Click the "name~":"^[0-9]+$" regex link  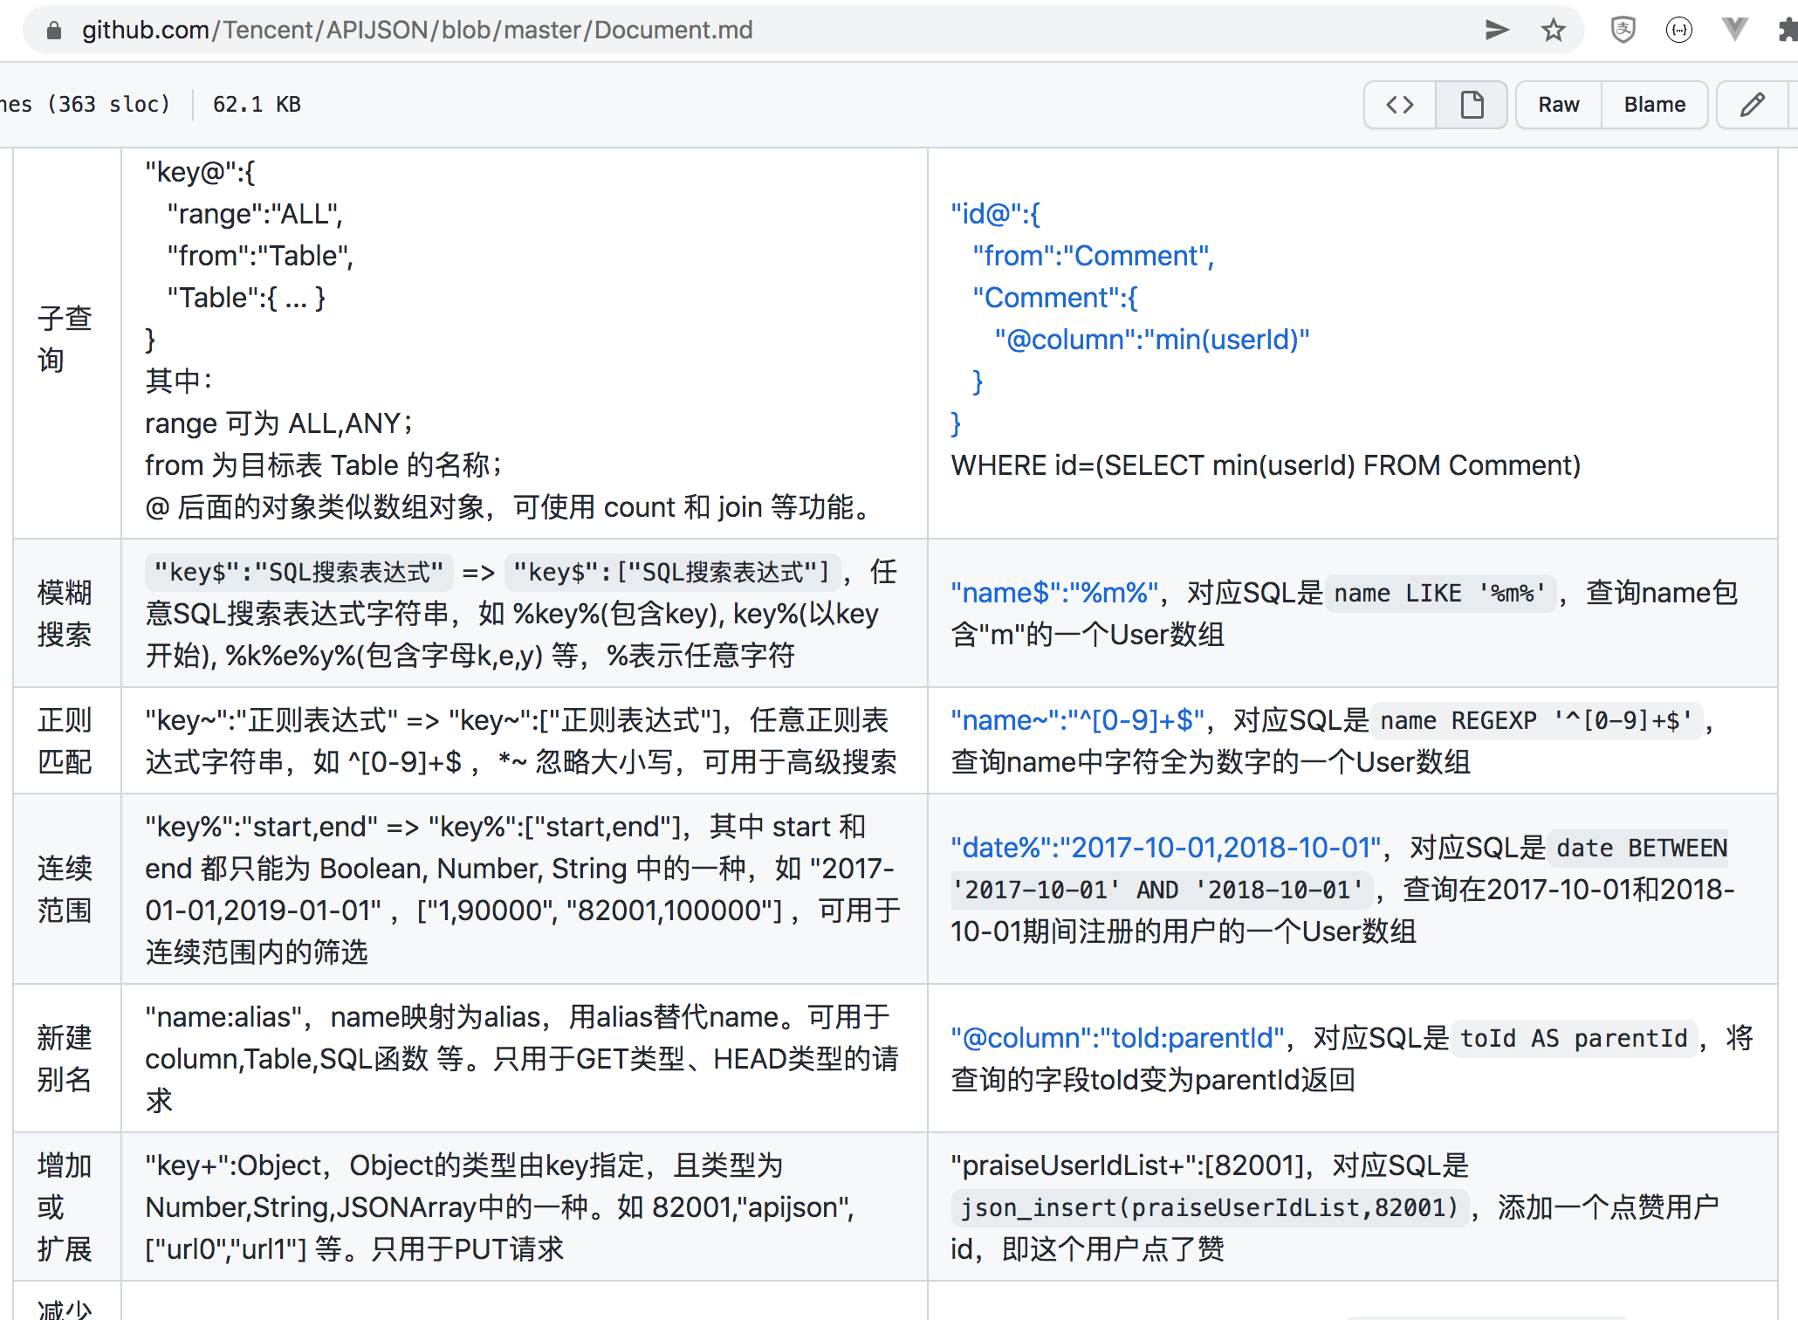pos(1075,719)
